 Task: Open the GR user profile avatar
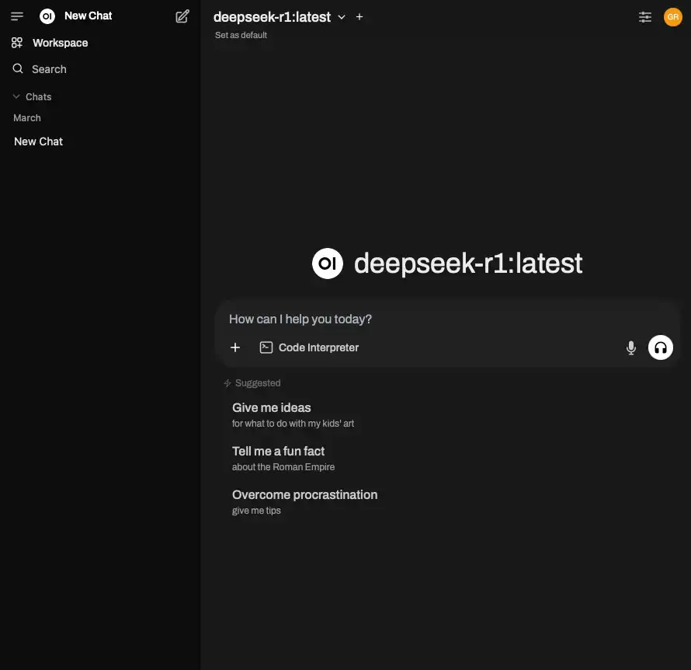pos(673,17)
